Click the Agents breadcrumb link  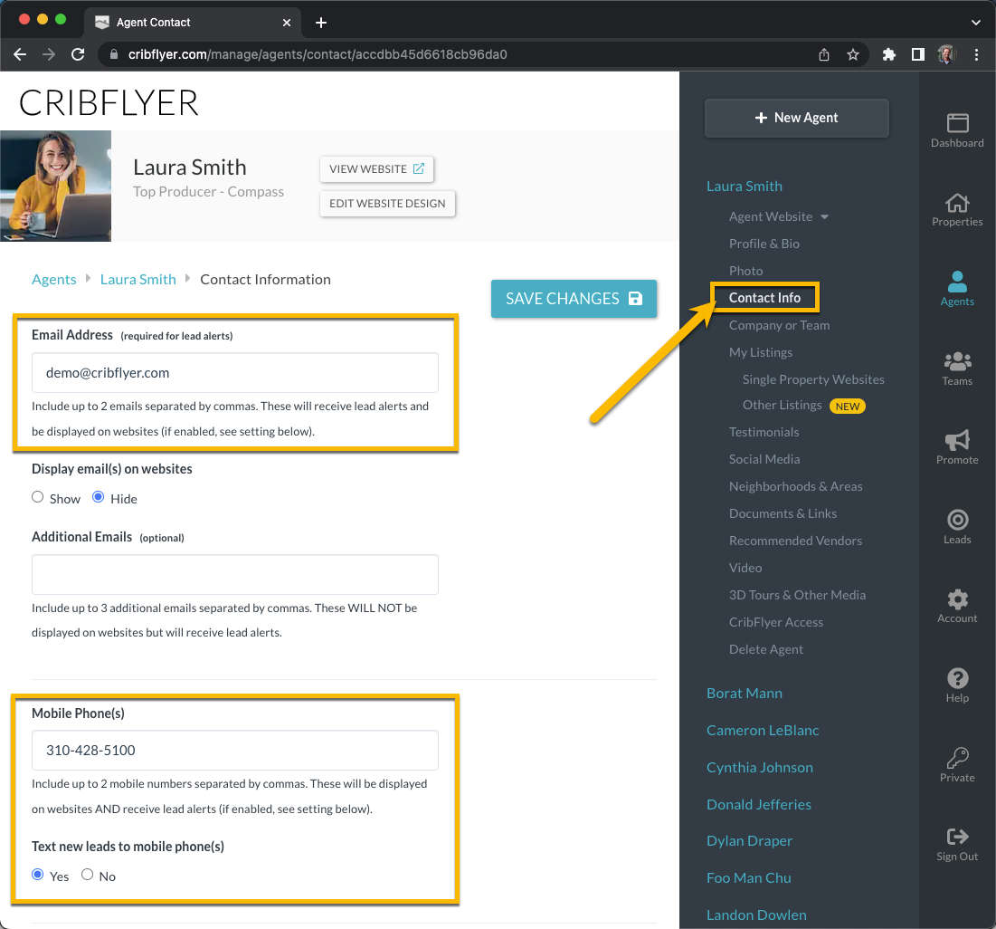point(54,280)
